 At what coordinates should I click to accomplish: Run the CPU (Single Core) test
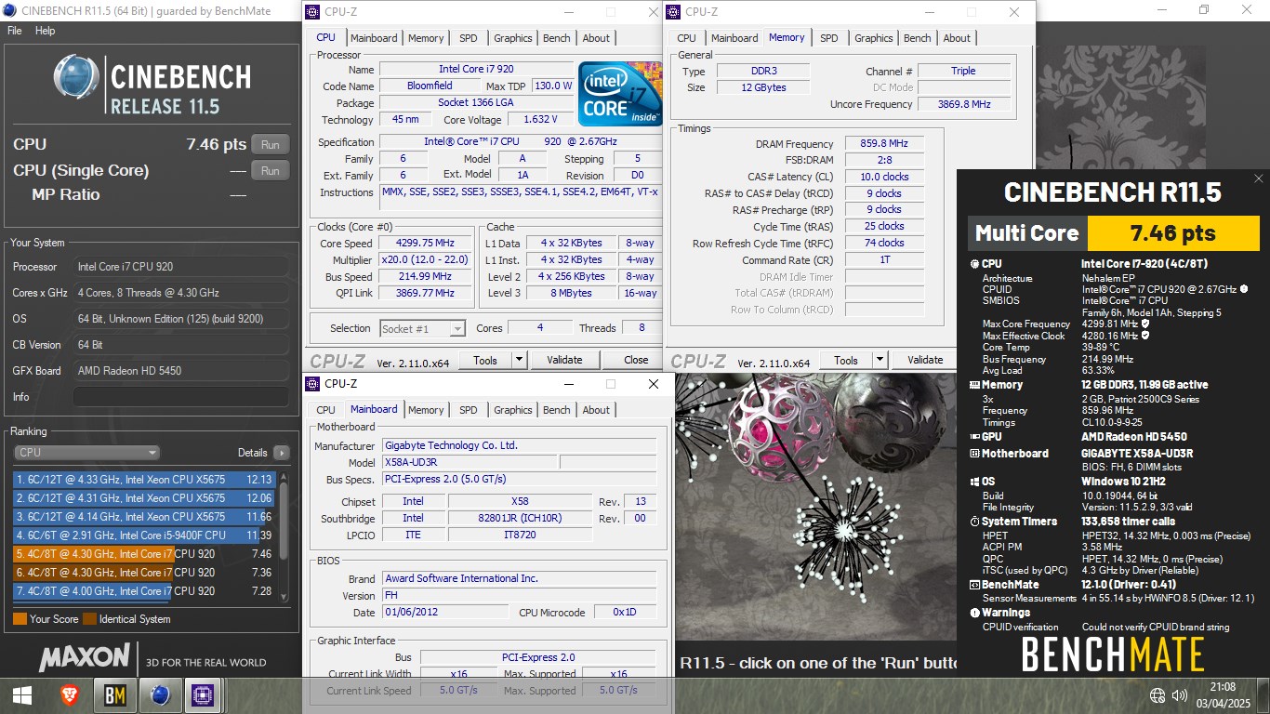tap(270, 171)
